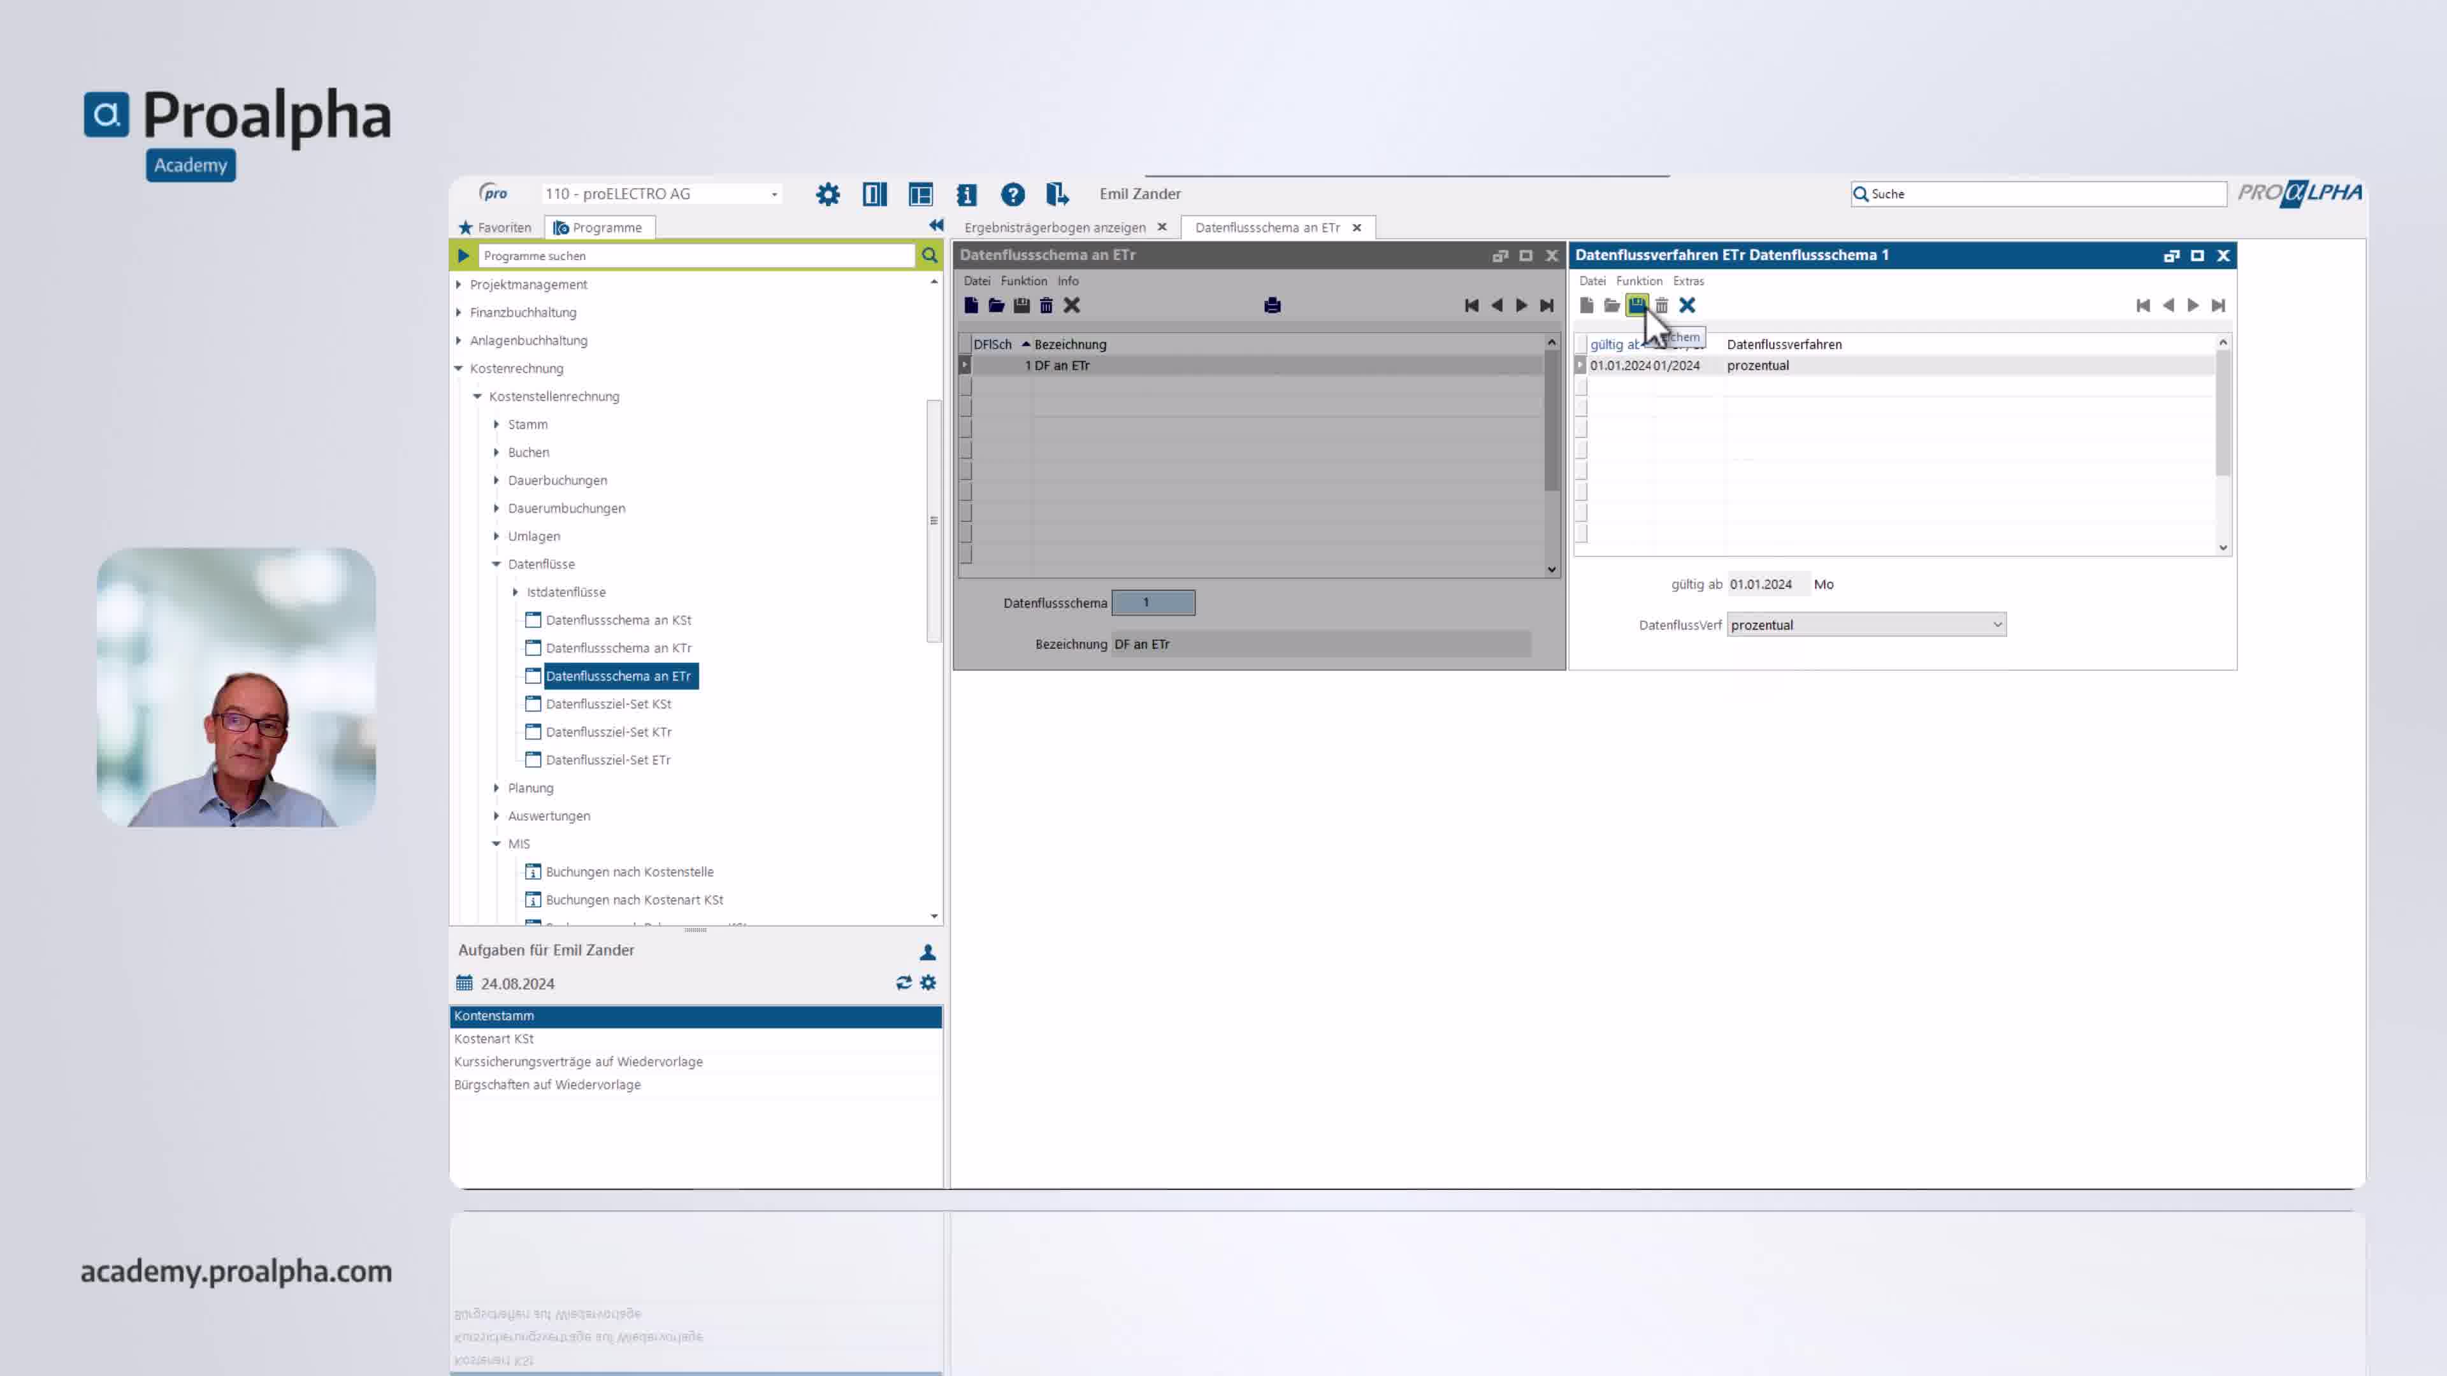Open the DatenflussVerf prozentual dropdown
The height and width of the screenshot is (1376, 2447).
click(1996, 625)
